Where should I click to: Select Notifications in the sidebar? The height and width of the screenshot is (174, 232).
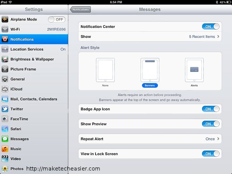[34, 39]
